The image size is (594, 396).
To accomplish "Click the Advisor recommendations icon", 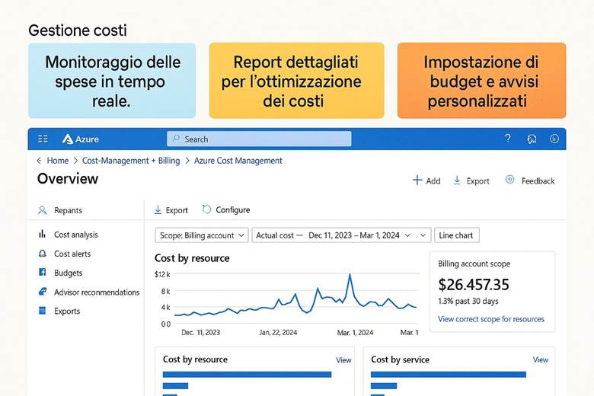I will (x=43, y=292).
